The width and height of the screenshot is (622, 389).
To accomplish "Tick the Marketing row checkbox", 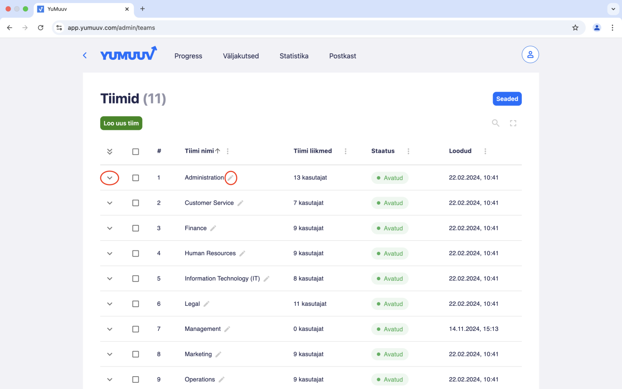I will pyautogui.click(x=135, y=354).
